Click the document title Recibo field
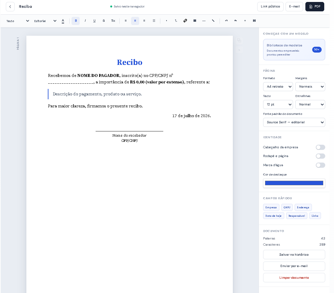Viewport: 334px width, 293px height. [25, 6]
